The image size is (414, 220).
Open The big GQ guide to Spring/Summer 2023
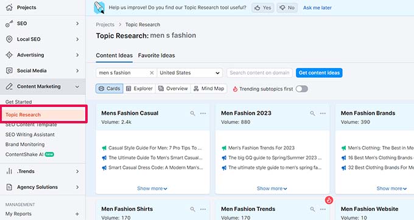[x=275, y=158]
